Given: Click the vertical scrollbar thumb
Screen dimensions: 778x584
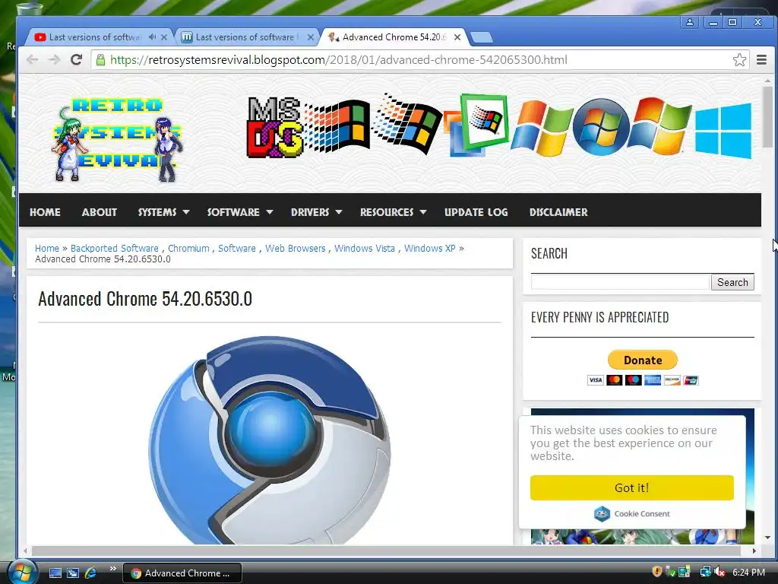Looking at the screenshot, I should [768, 116].
